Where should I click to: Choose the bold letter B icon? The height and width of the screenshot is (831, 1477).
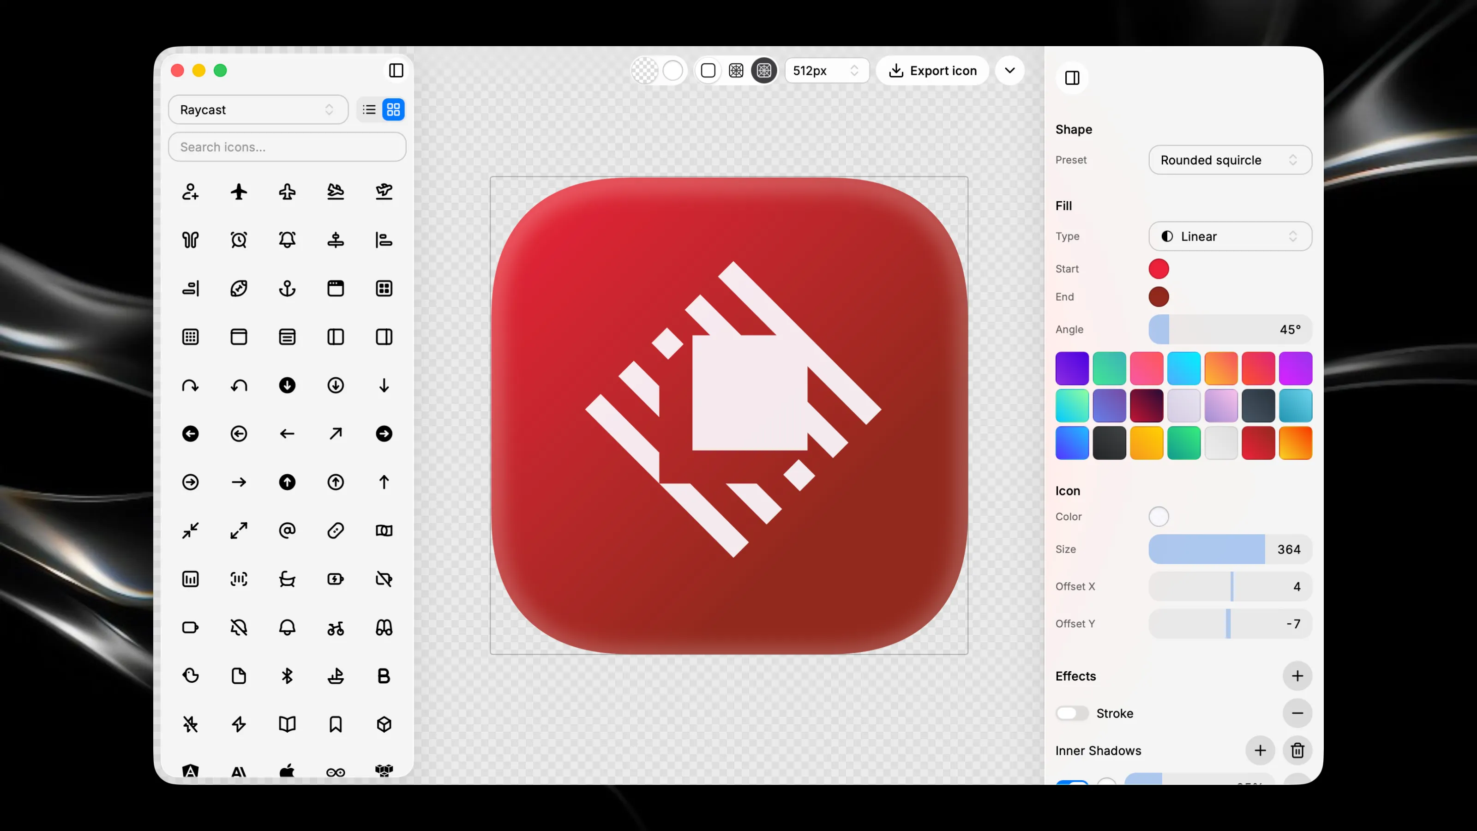point(384,676)
